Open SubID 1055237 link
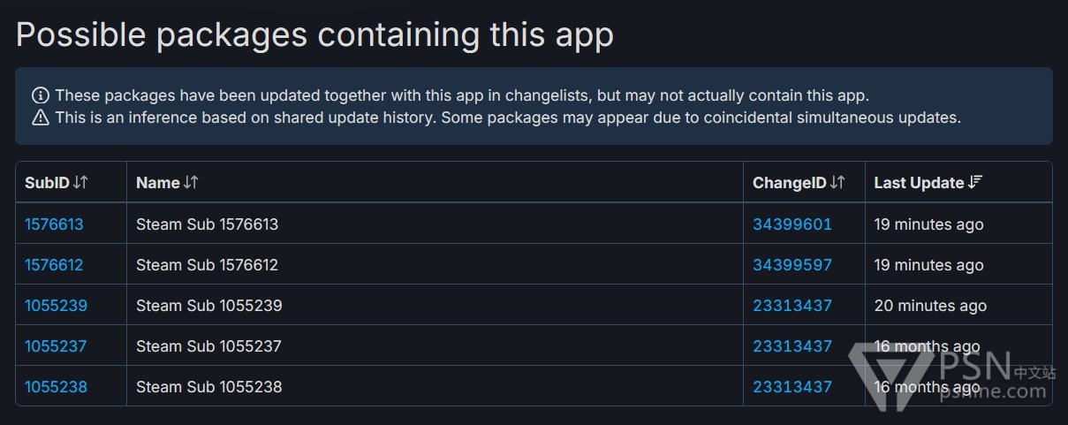Screen dimensions: 1068x425 [56, 346]
